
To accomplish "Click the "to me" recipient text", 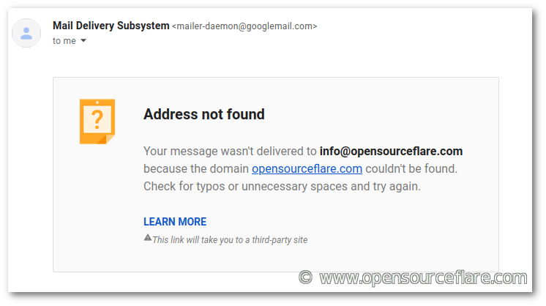I will [x=64, y=41].
